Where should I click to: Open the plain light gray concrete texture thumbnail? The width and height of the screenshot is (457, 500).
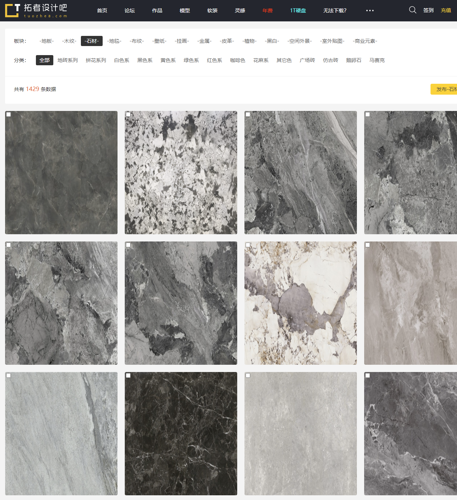click(x=301, y=434)
